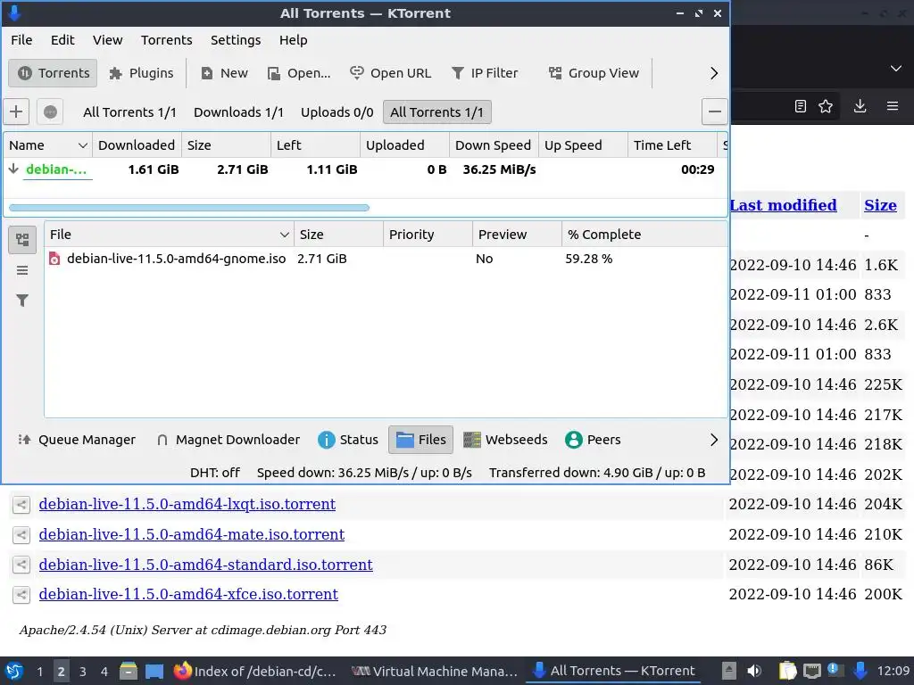Click the Priority column header
The height and width of the screenshot is (685, 914).
[x=428, y=235]
